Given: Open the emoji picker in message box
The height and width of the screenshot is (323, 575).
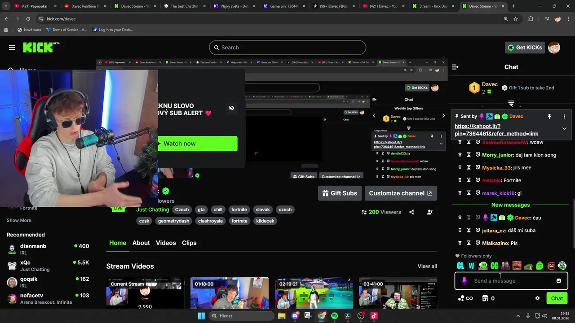Looking at the screenshot, I should pyautogui.click(x=558, y=281).
